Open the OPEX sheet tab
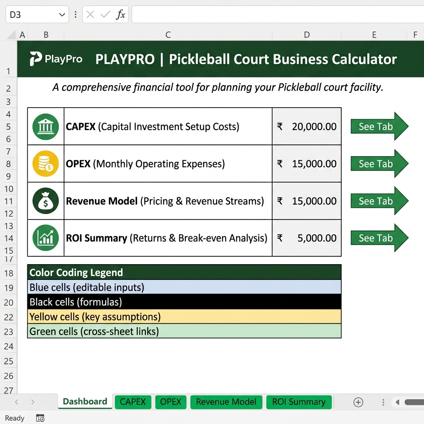Screen dimensions: 424x424 (171, 402)
